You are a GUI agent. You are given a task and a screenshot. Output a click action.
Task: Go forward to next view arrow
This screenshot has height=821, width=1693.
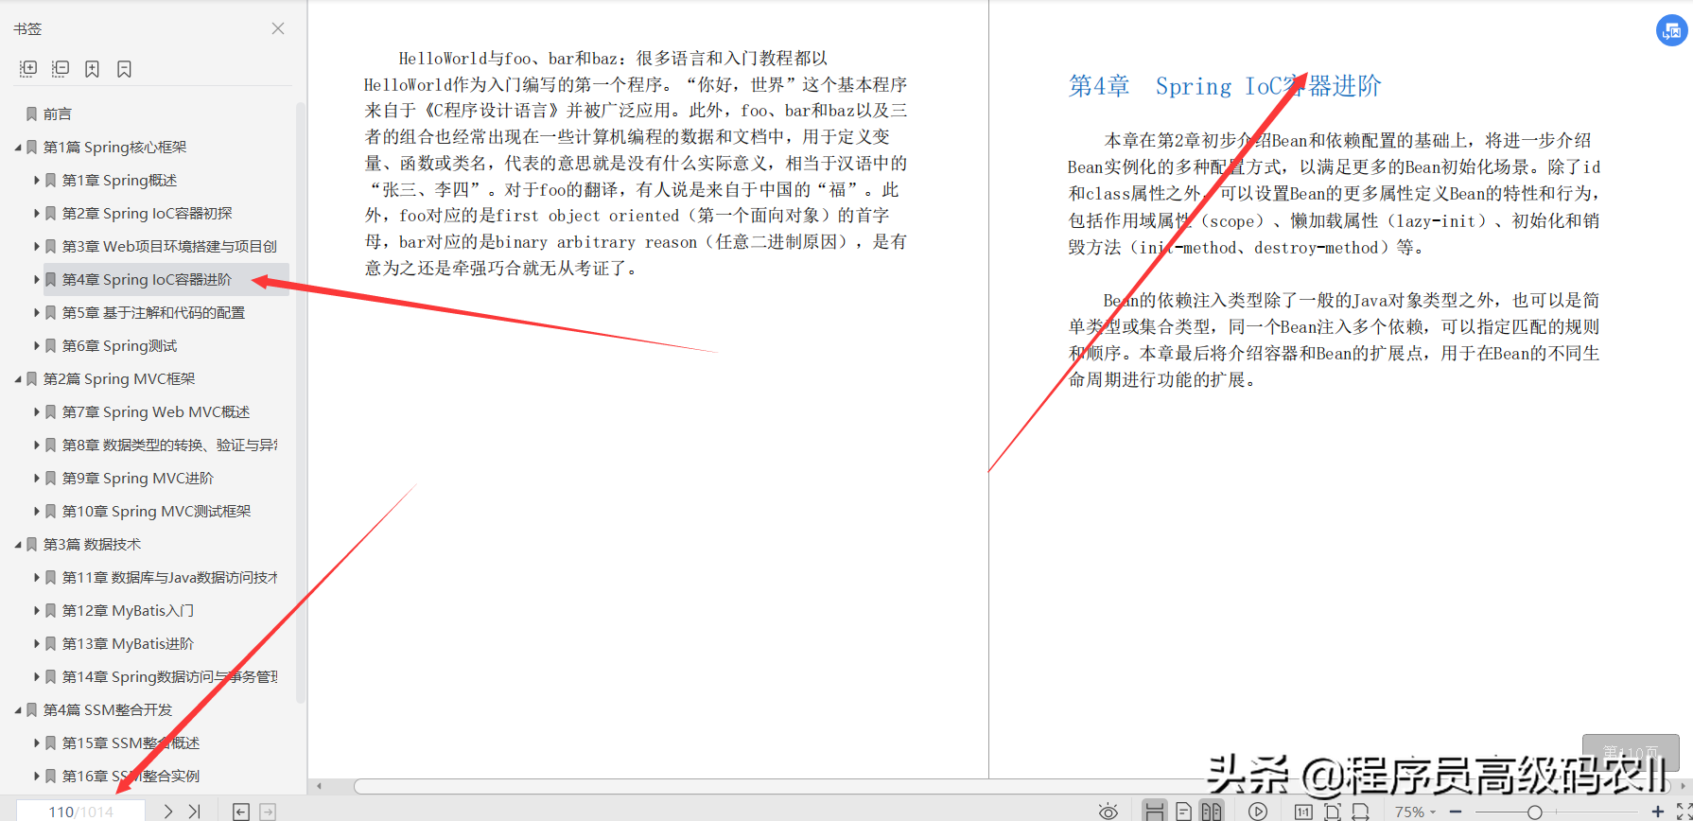pyautogui.click(x=268, y=812)
